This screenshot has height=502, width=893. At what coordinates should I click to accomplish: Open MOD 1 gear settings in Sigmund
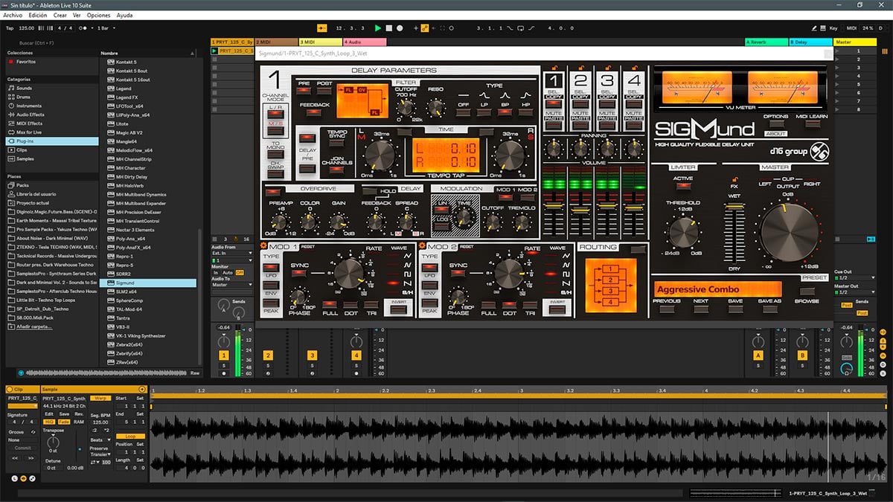tap(263, 246)
